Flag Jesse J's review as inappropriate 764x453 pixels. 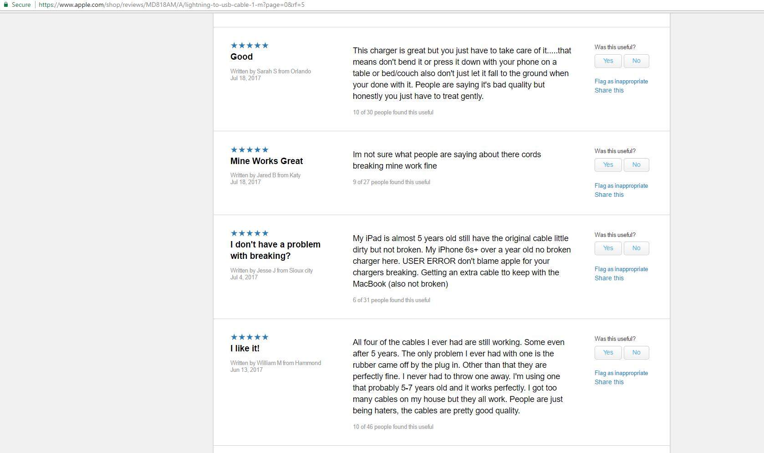(621, 269)
